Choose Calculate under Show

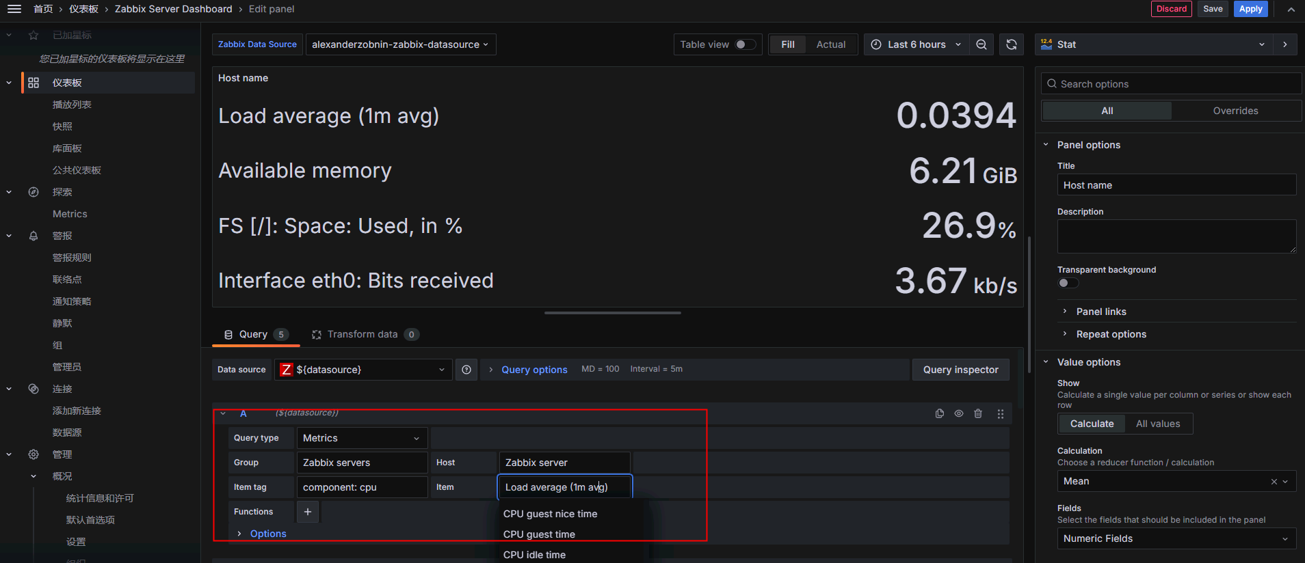(1092, 424)
